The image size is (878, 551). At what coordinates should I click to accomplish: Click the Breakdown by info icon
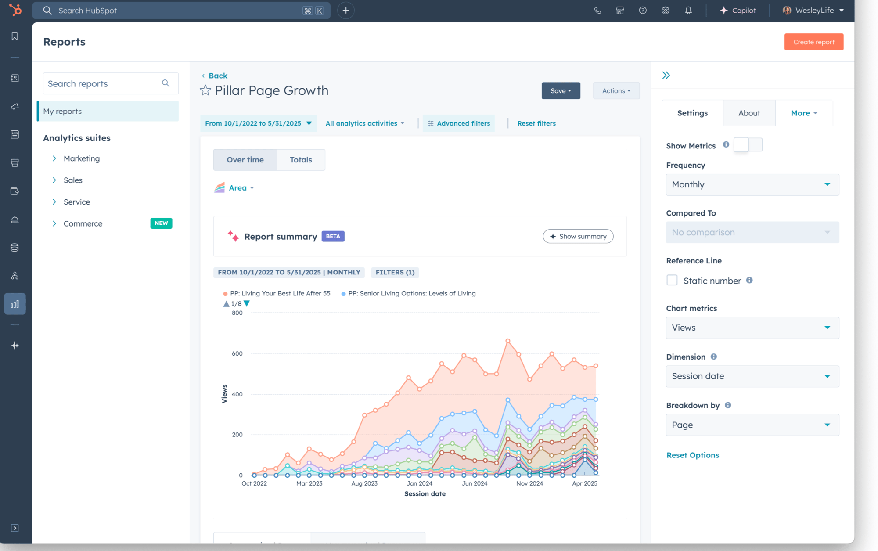coord(728,405)
